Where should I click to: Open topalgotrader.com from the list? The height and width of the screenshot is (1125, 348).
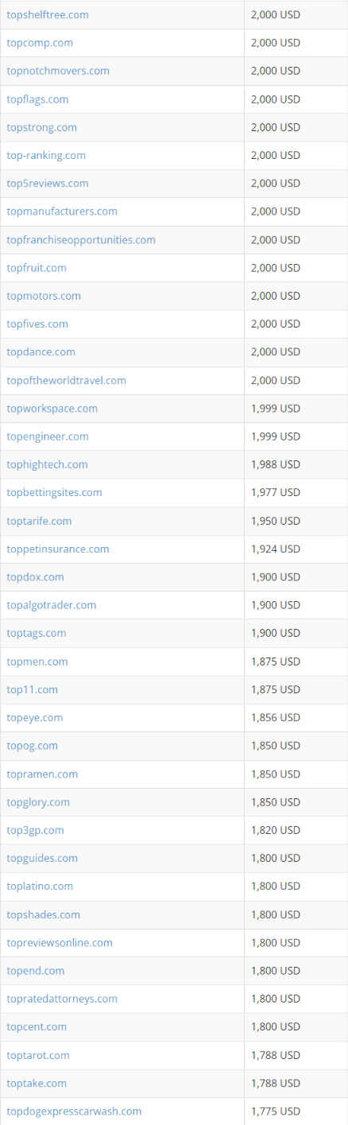[x=52, y=605]
